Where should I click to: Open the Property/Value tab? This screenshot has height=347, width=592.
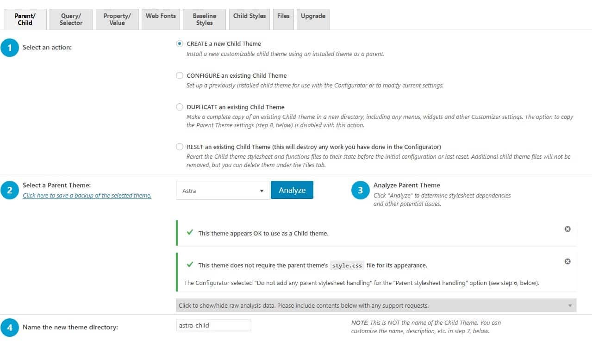coord(117,19)
